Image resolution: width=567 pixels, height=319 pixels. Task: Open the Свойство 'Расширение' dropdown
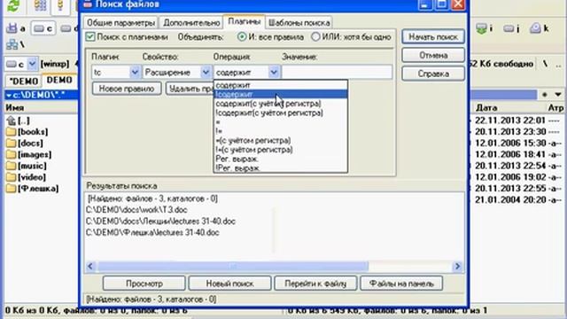[x=206, y=73]
